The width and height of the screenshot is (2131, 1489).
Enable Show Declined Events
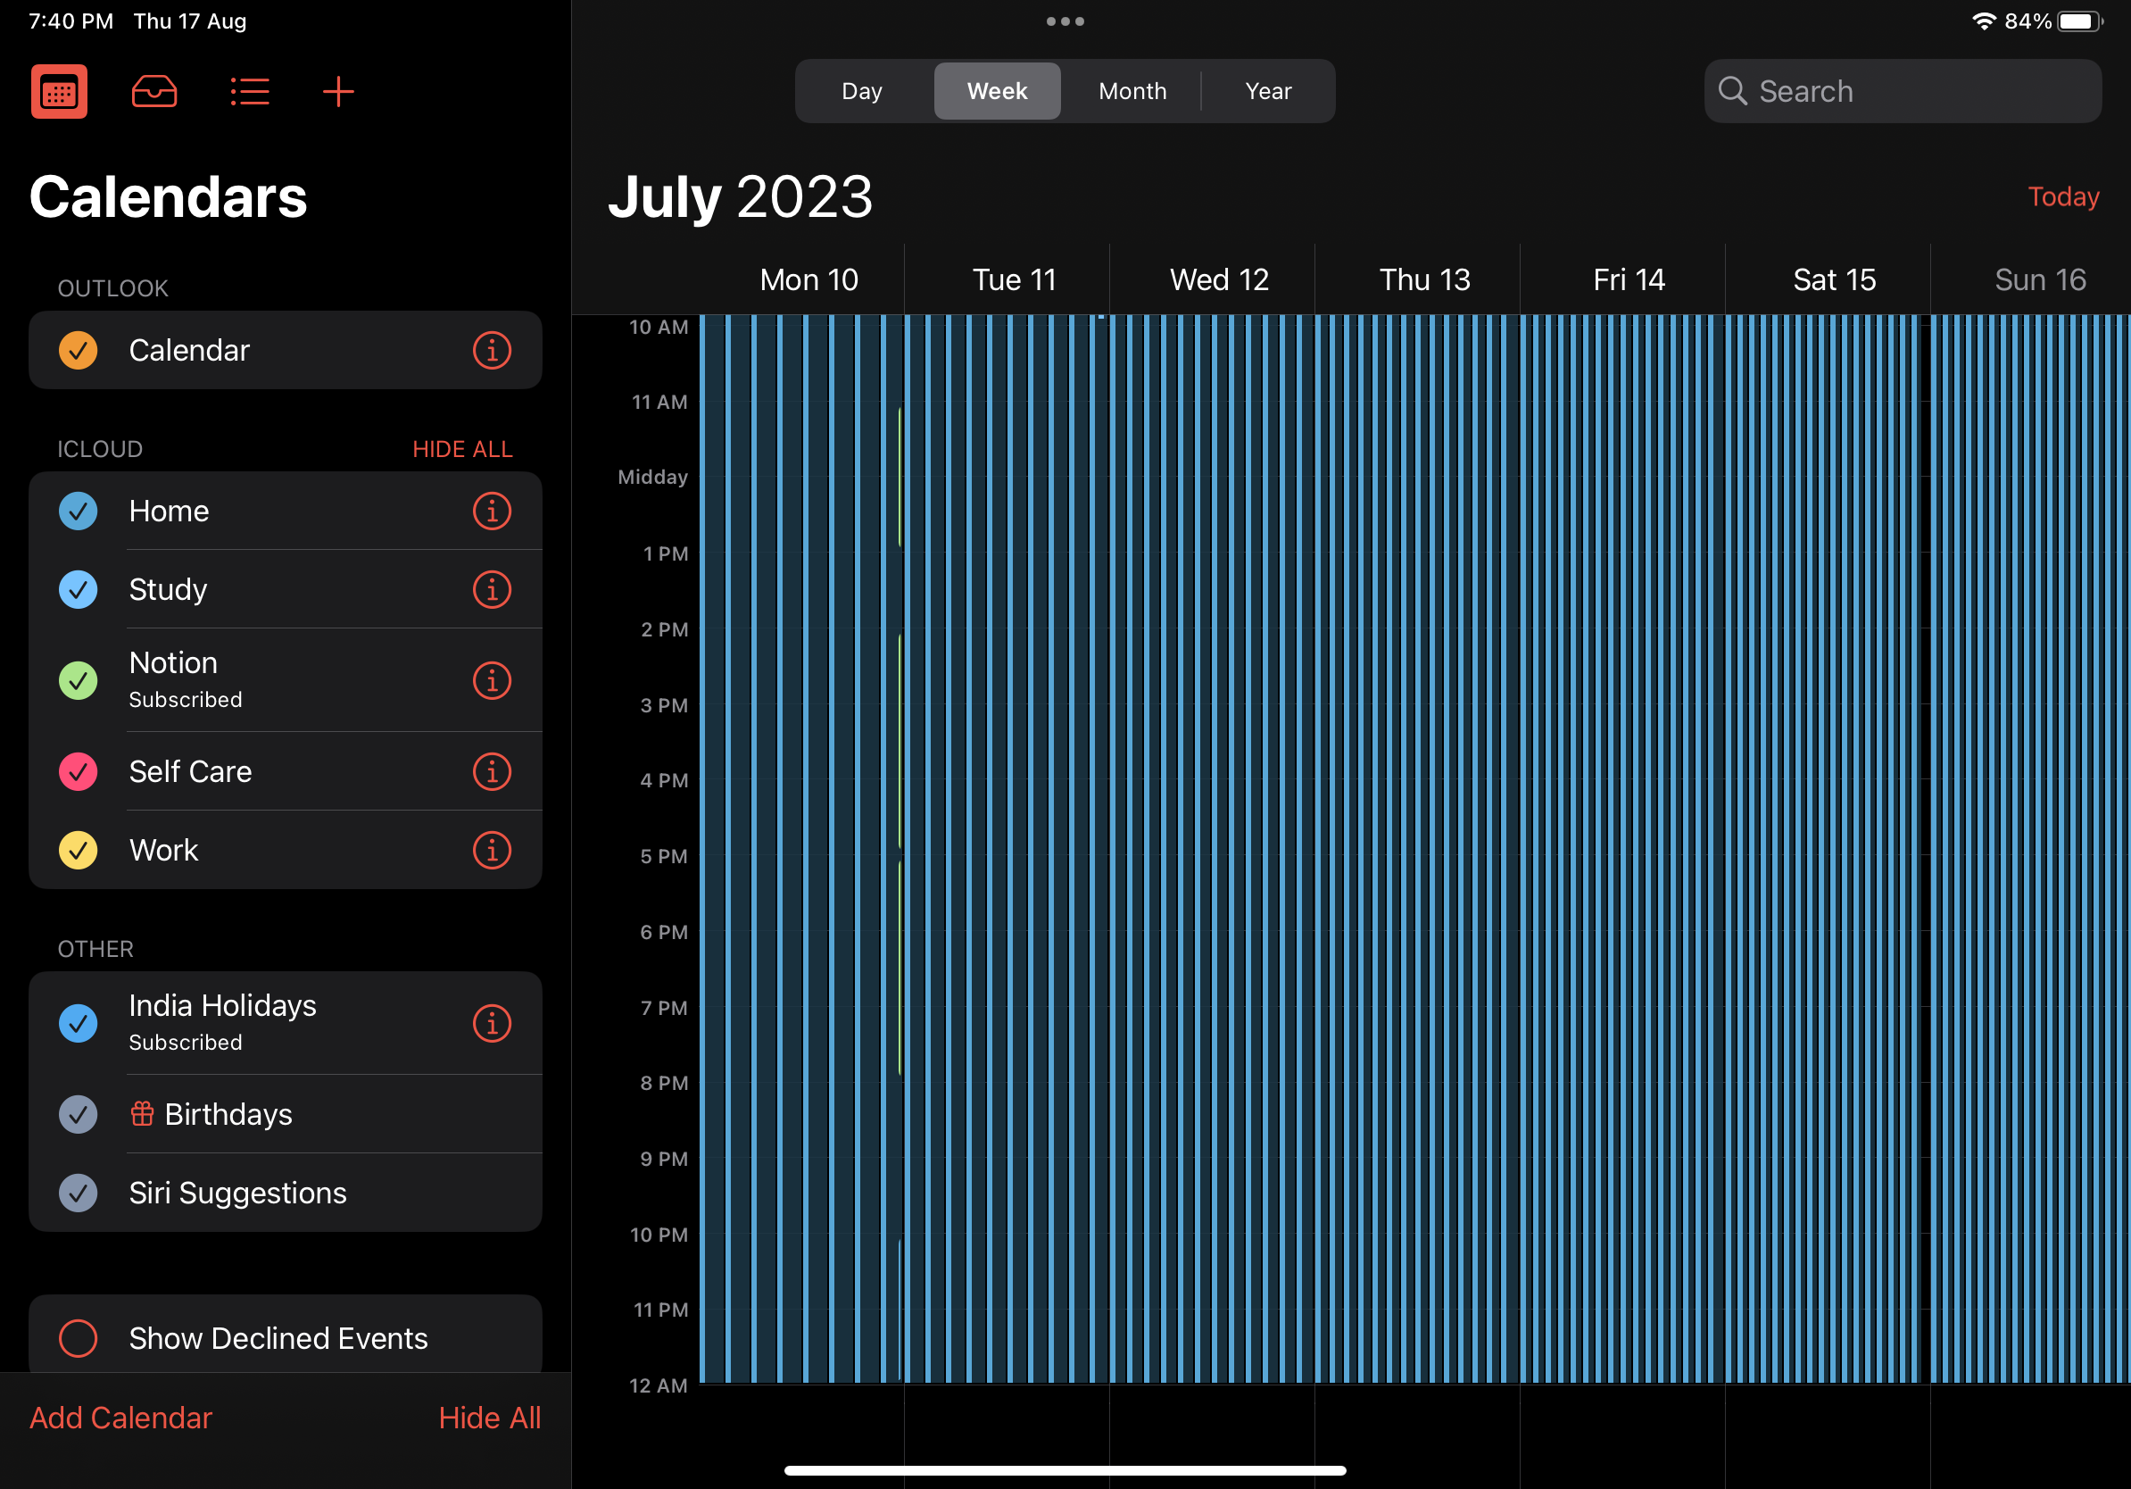point(78,1337)
